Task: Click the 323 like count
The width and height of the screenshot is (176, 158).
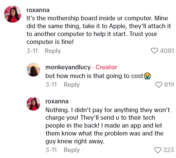Action: 168,150
